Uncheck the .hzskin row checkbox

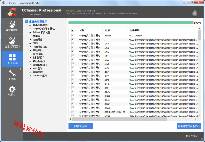[72, 36]
